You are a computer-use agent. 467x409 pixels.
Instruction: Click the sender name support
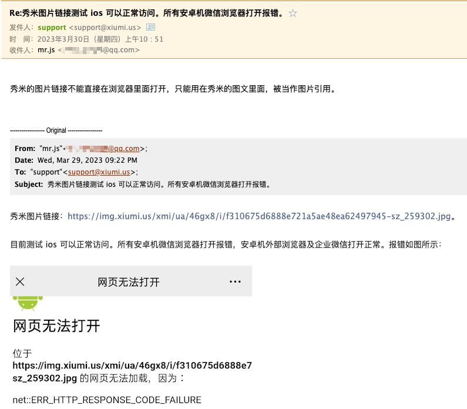click(x=52, y=28)
